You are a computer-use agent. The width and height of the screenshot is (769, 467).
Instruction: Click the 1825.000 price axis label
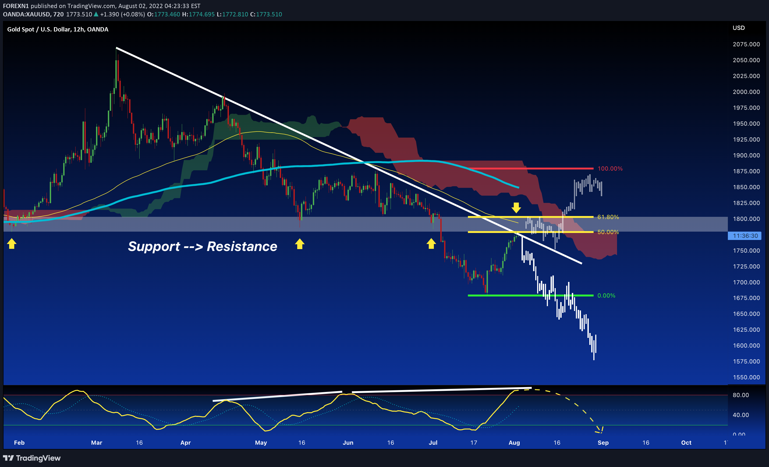746,203
